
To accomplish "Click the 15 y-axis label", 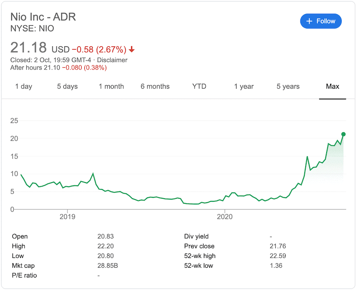I will point(14,156).
